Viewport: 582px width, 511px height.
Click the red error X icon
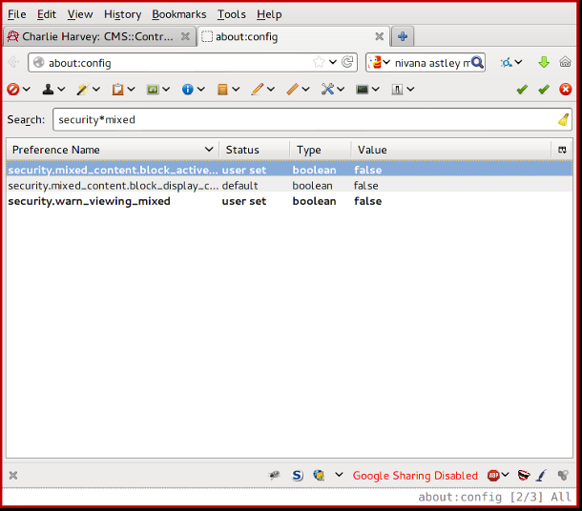[x=565, y=90]
